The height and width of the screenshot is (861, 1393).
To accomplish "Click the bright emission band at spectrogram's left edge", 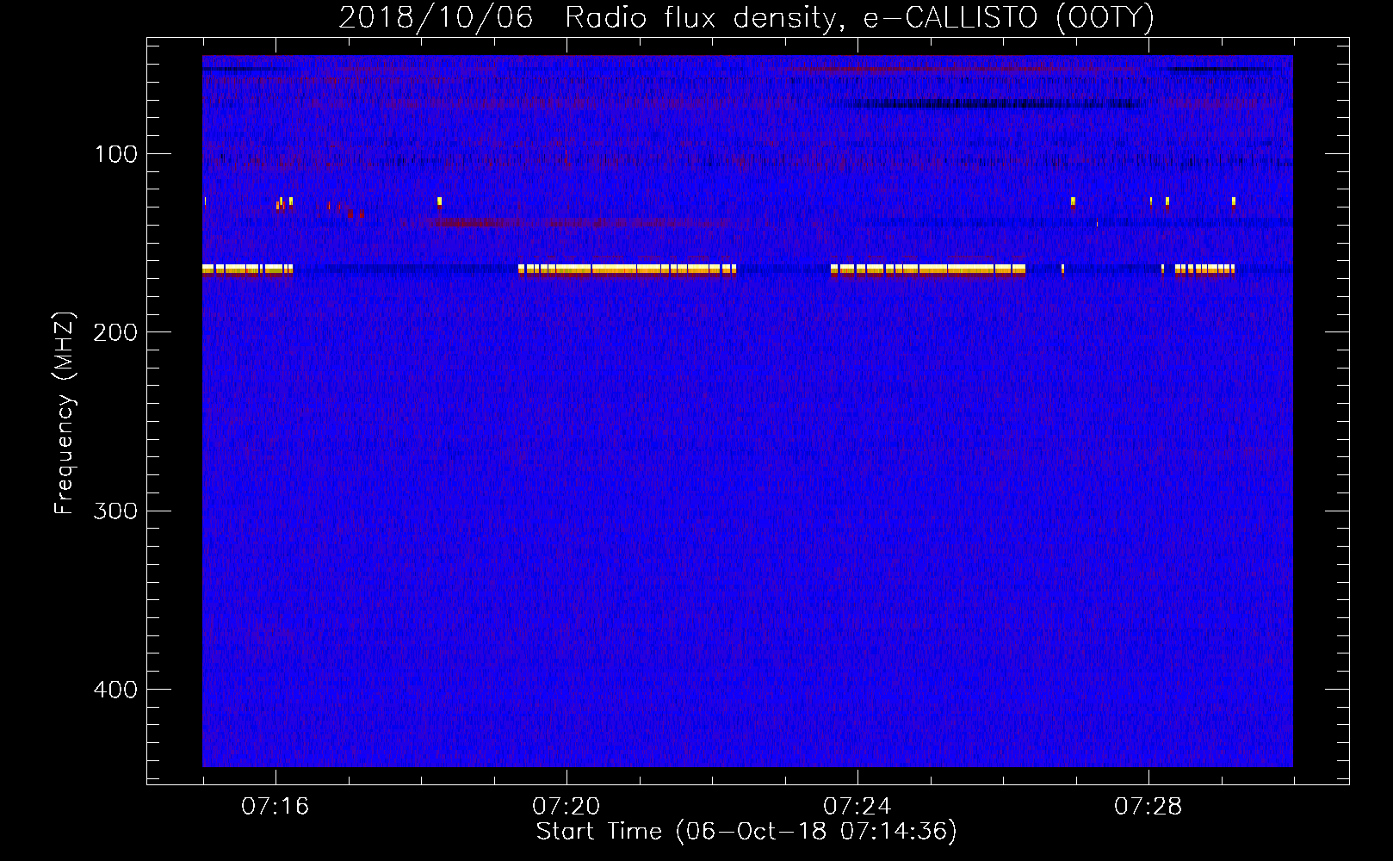I will point(248,269).
